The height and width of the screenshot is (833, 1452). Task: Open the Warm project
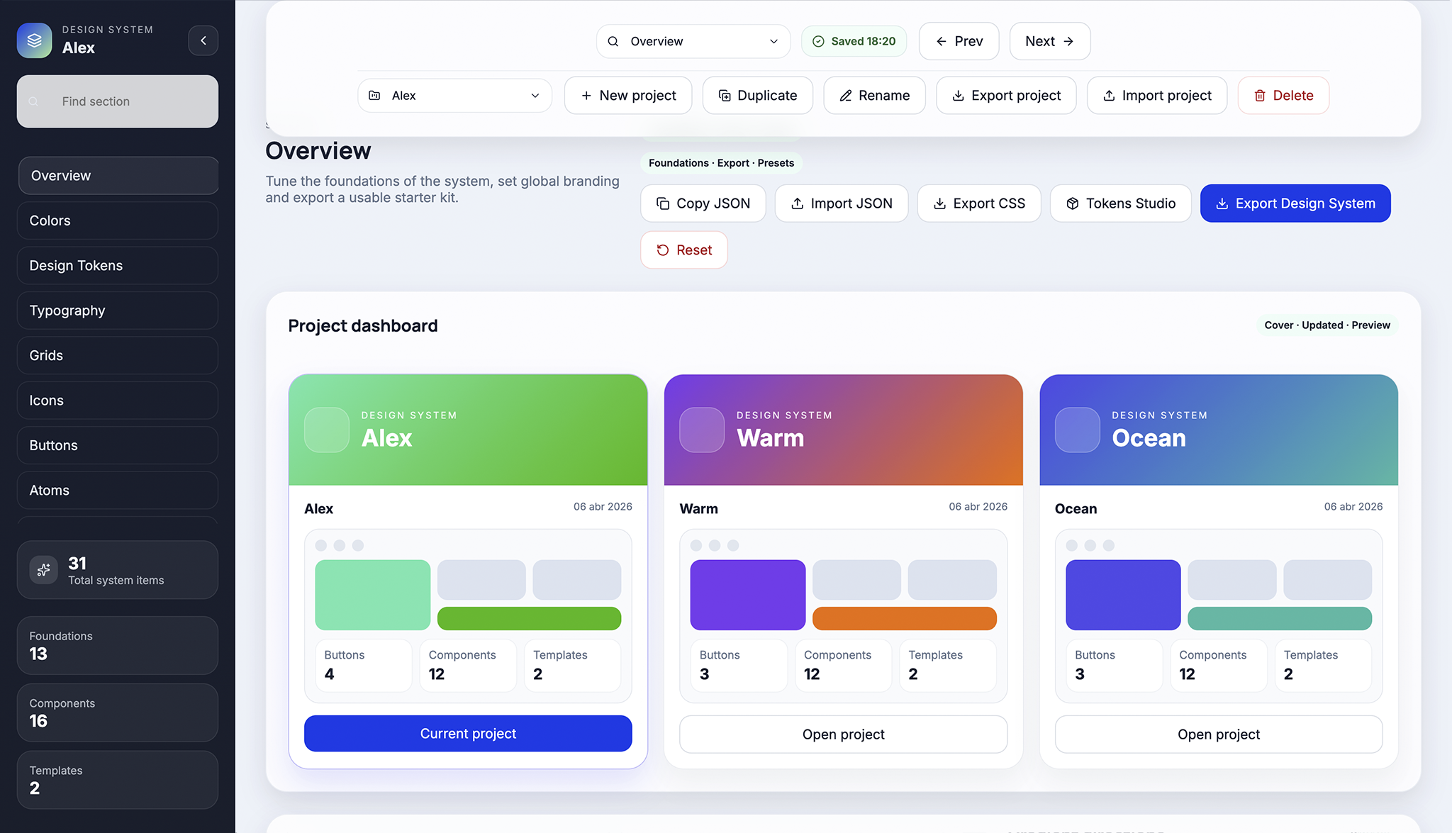tap(843, 734)
